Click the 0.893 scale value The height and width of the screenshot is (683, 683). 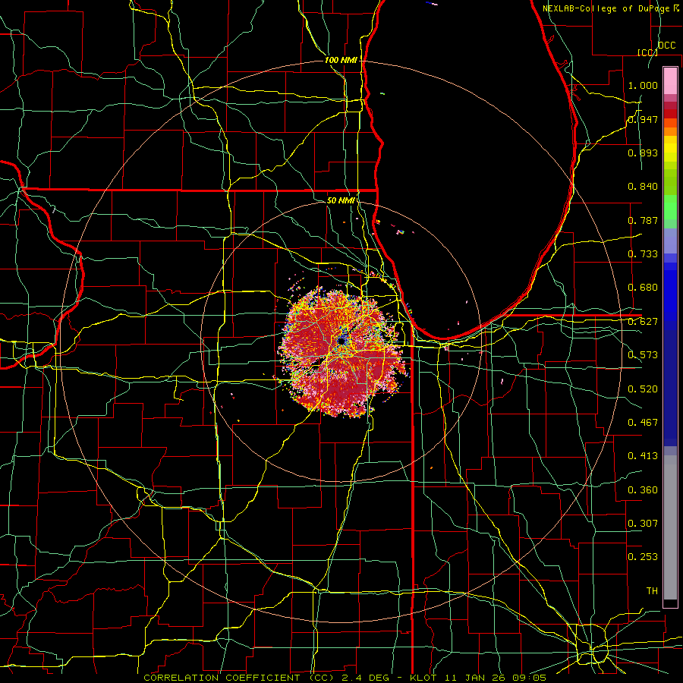pyautogui.click(x=643, y=153)
